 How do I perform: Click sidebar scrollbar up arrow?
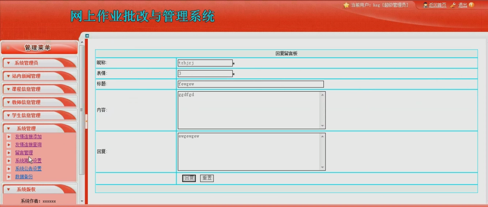(x=82, y=43)
